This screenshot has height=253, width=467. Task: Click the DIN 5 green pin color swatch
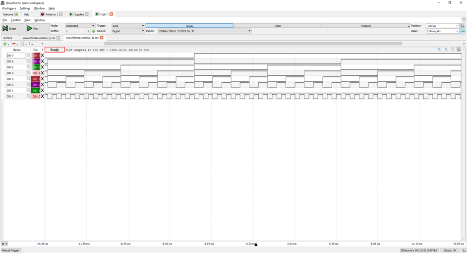(36, 67)
